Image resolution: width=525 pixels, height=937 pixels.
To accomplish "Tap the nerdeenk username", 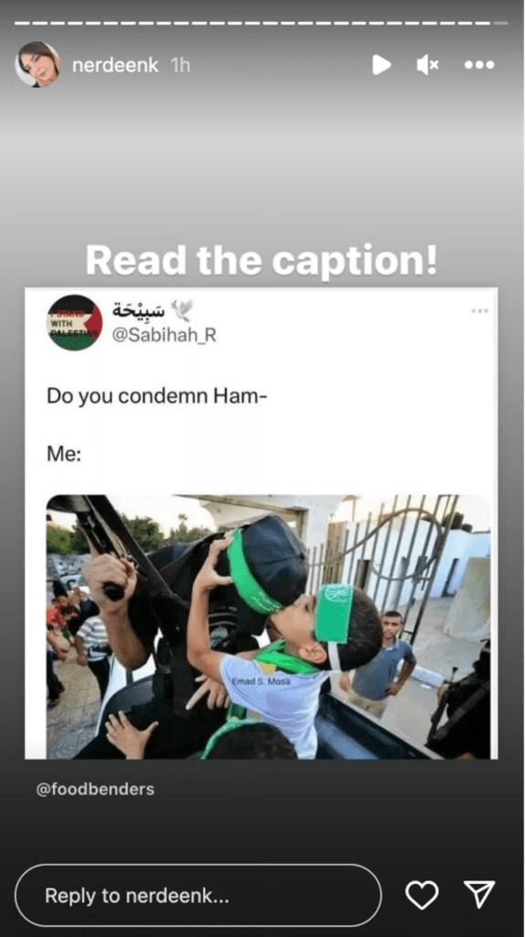I will point(115,65).
